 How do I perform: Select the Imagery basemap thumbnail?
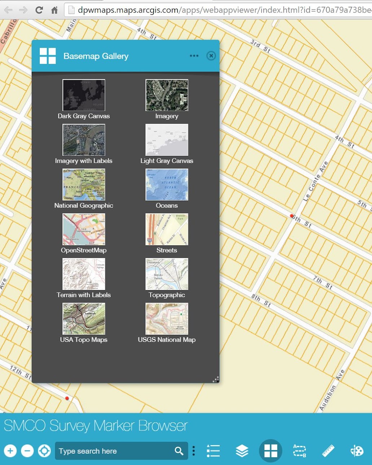pos(167,95)
